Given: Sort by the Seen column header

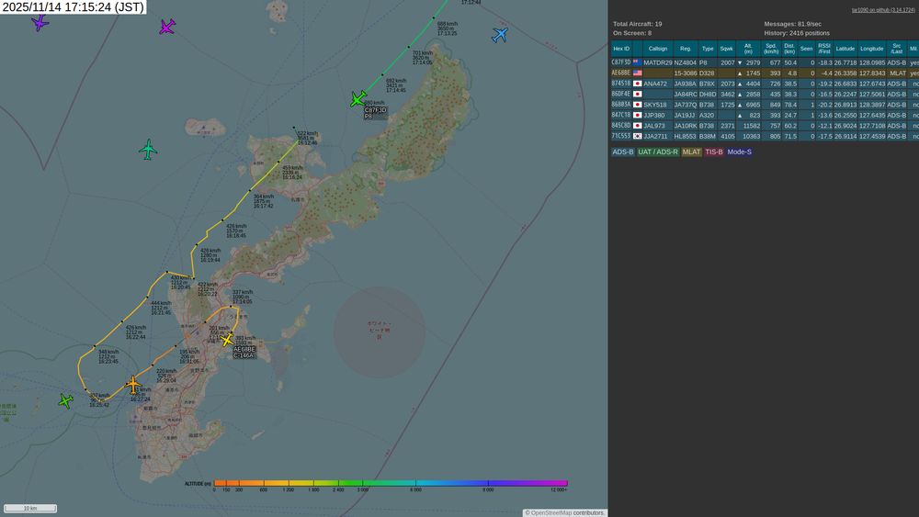Looking at the screenshot, I should pos(807,49).
